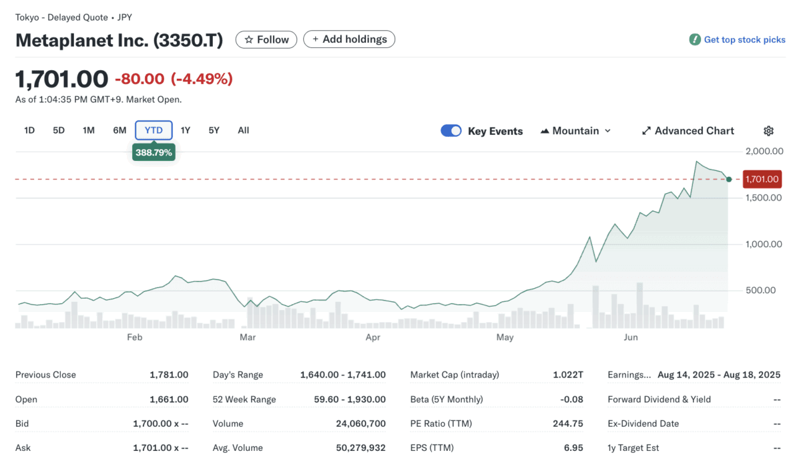
Task: Click the 1,500.00 price axis label
Action: click(764, 198)
